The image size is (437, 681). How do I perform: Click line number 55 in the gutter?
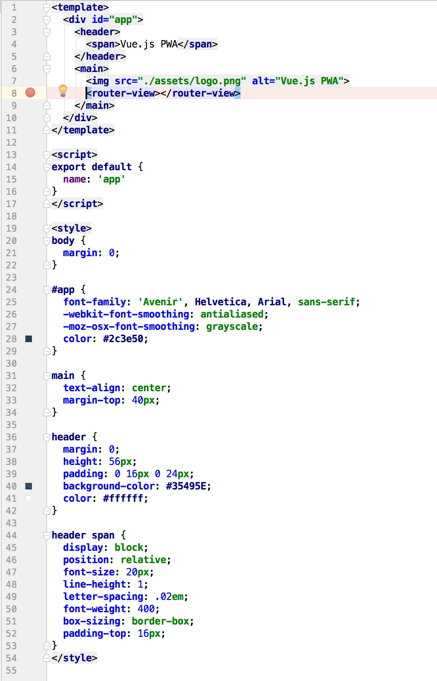pos(11,670)
